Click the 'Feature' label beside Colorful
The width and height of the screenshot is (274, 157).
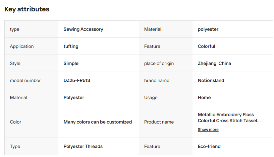tap(152, 47)
